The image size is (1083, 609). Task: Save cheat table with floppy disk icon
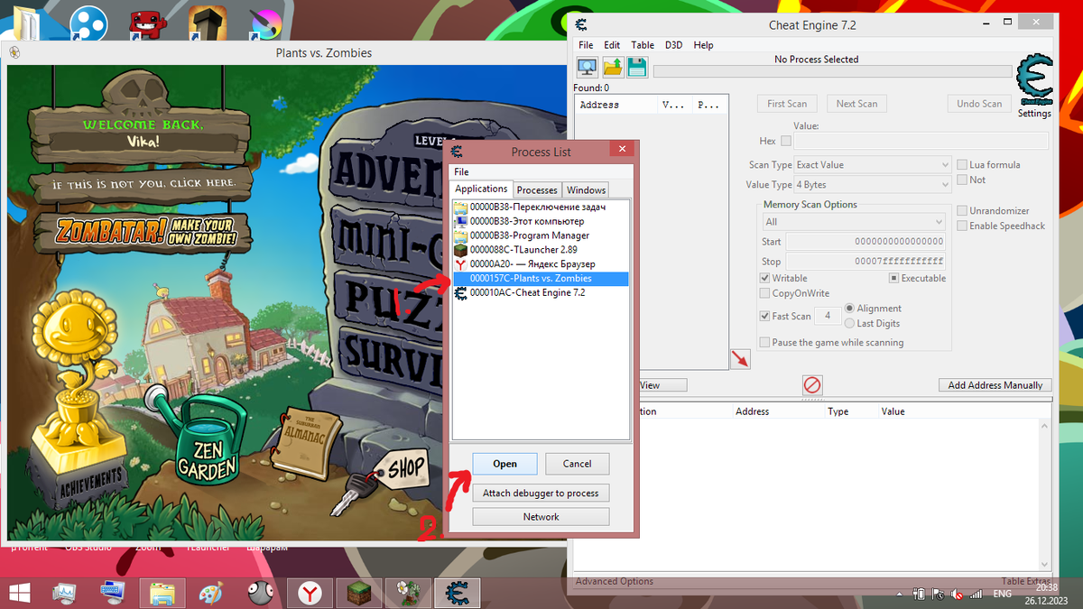pos(637,67)
